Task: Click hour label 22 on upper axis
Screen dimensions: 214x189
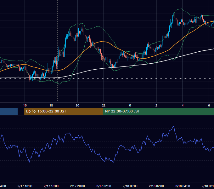Action: pyautogui.click(x=104, y=106)
